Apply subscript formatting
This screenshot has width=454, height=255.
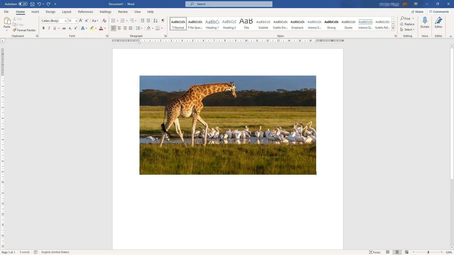[x=70, y=28]
